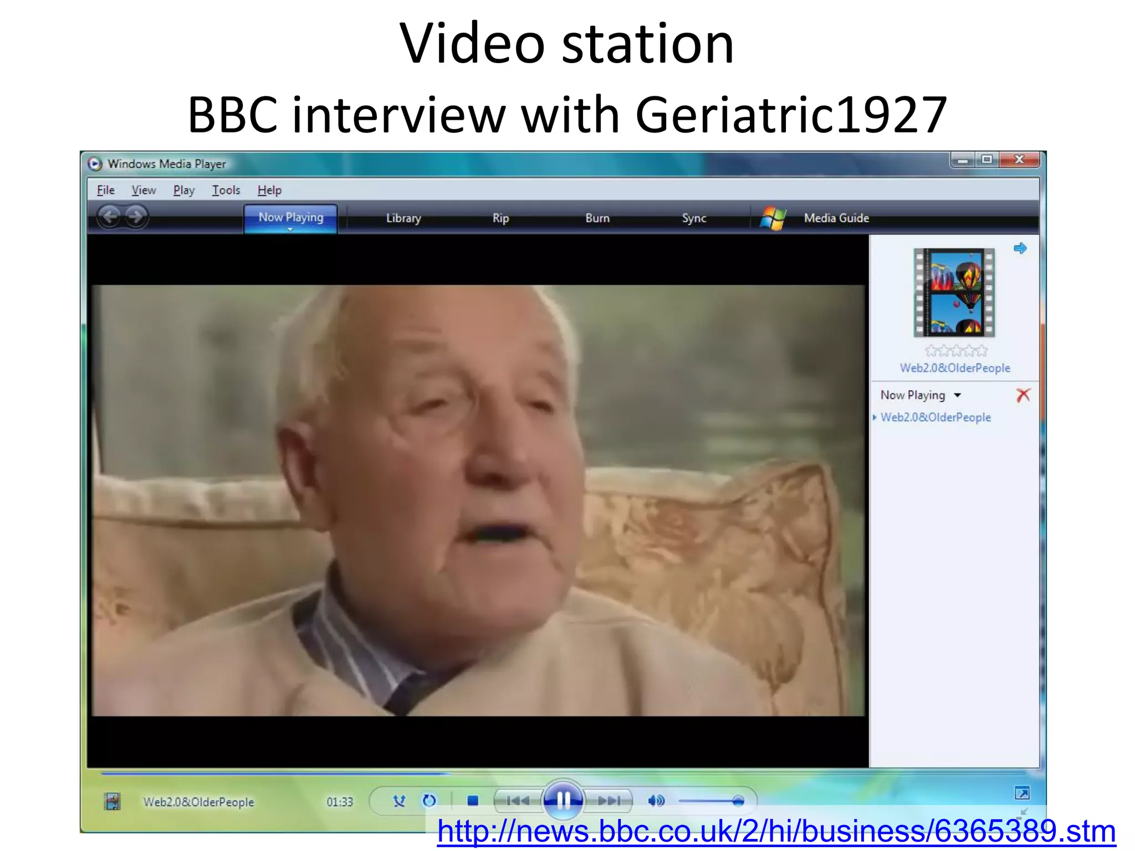Click the Previous track button
Image resolution: width=1135 pixels, height=851 pixels.
point(517,801)
